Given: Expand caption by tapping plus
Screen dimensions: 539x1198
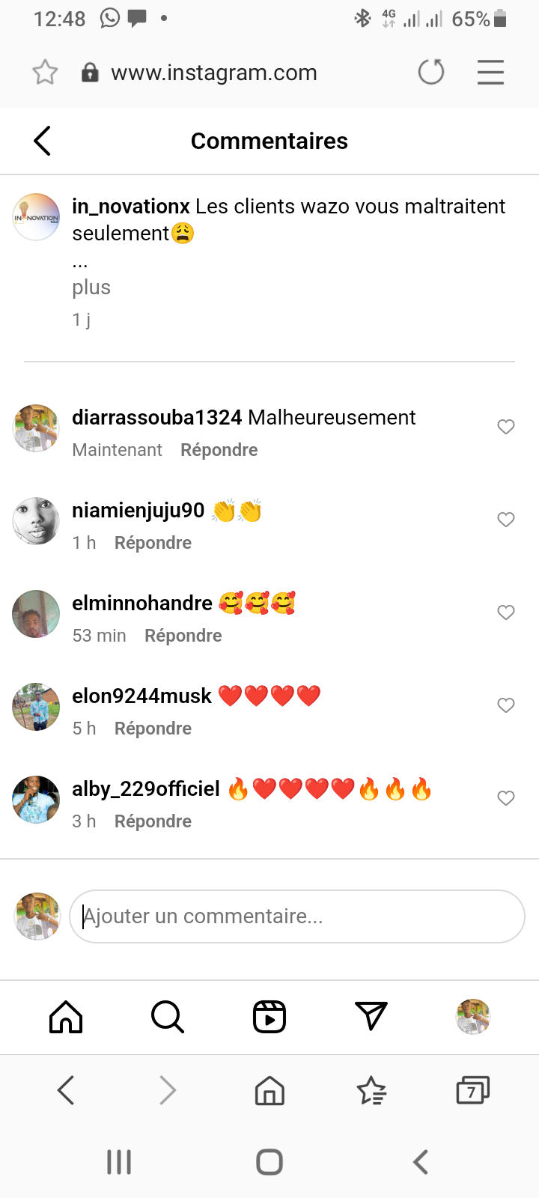Looking at the screenshot, I should [91, 288].
